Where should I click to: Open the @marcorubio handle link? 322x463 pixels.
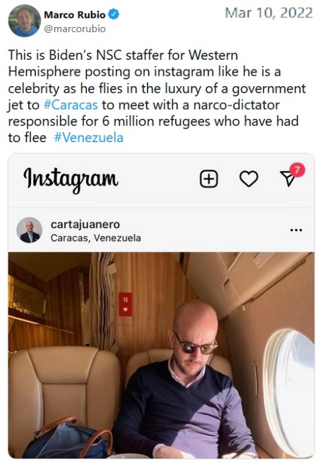click(x=75, y=29)
